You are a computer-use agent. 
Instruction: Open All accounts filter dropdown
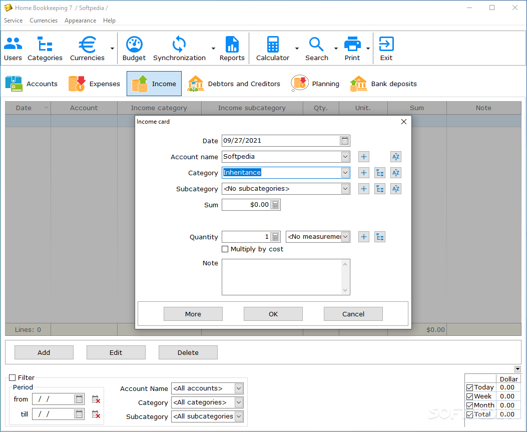click(239, 388)
